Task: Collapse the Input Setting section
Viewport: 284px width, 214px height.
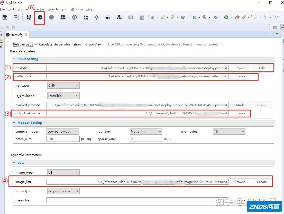Action: click(14, 59)
